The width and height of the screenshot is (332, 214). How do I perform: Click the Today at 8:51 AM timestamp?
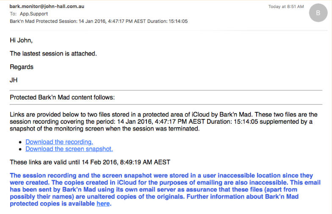(x=286, y=7)
